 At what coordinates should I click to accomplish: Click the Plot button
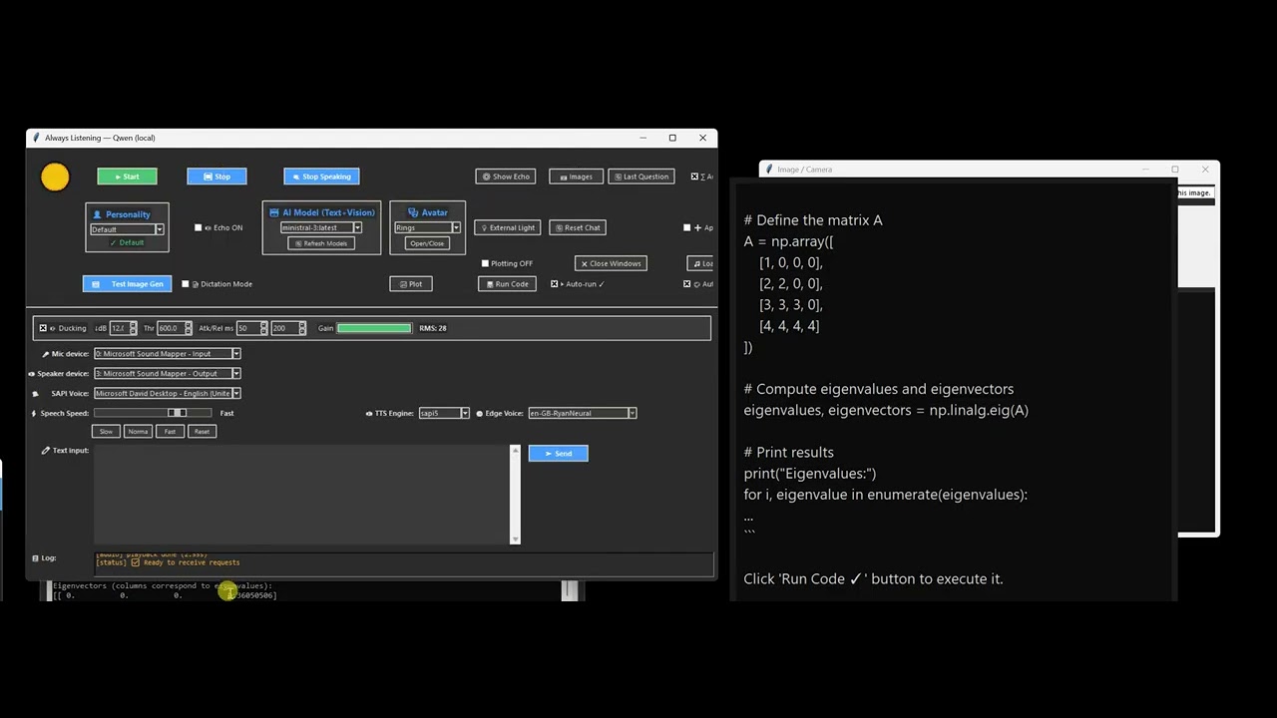tap(410, 284)
